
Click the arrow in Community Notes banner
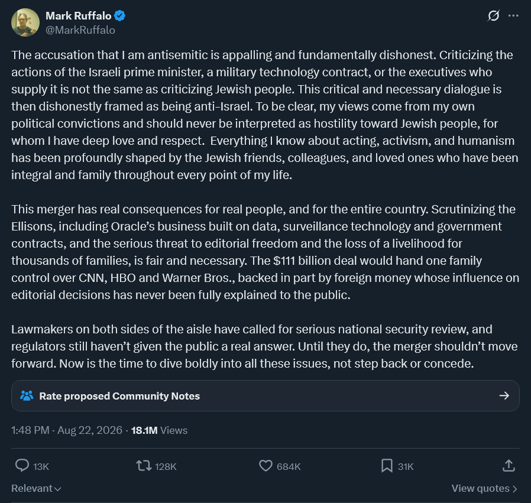coord(504,395)
